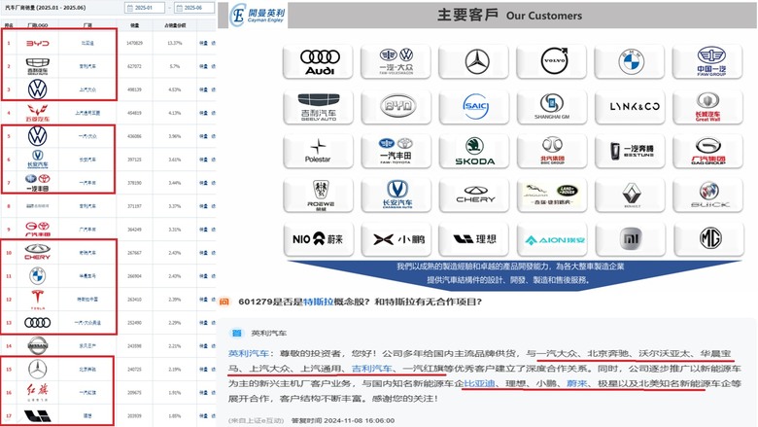Open the blue 英利汽车 link starting the answer
The width and height of the screenshot is (758, 427).
point(248,353)
